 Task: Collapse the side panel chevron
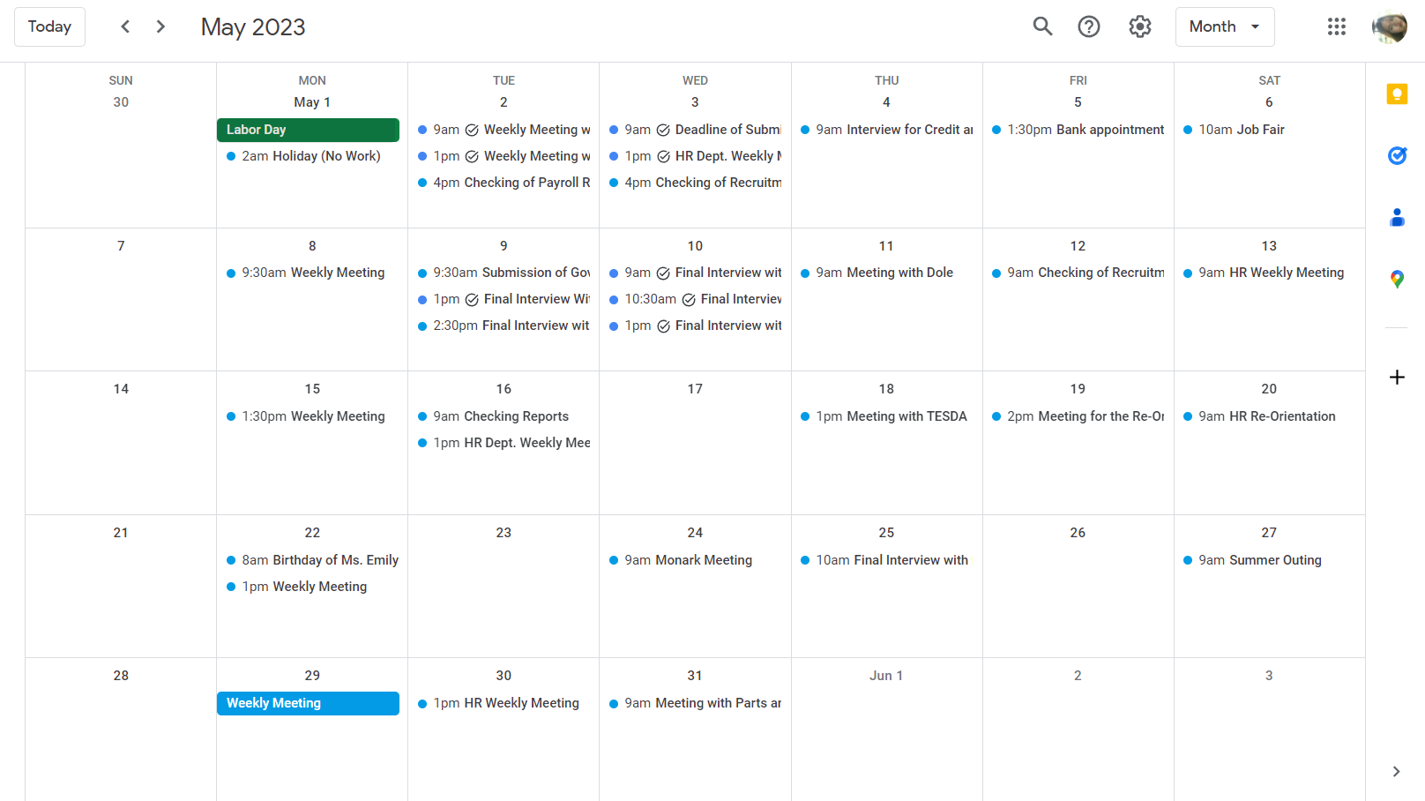[x=1396, y=772]
